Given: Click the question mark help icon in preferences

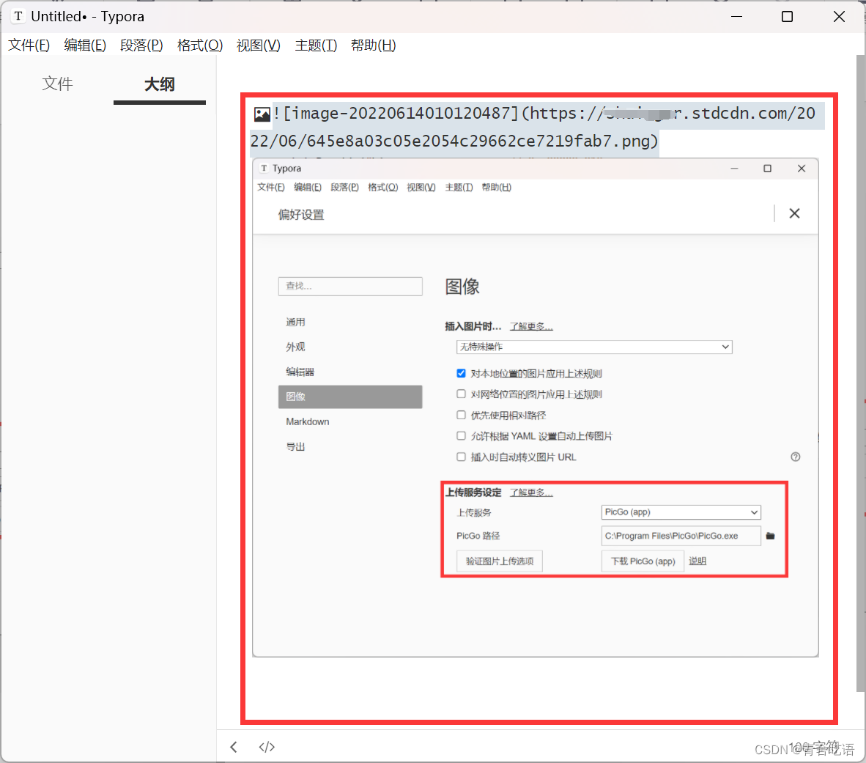Looking at the screenshot, I should (796, 457).
